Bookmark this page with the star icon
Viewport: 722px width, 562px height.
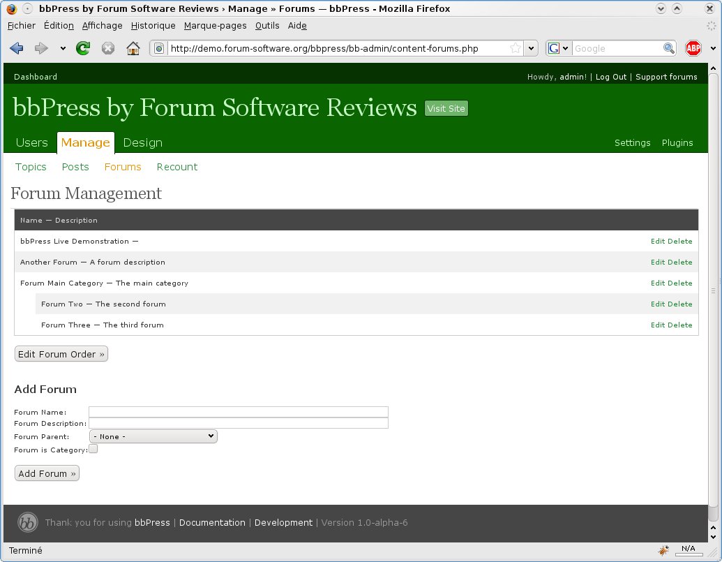pyautogui.click(x=516, y=48)
